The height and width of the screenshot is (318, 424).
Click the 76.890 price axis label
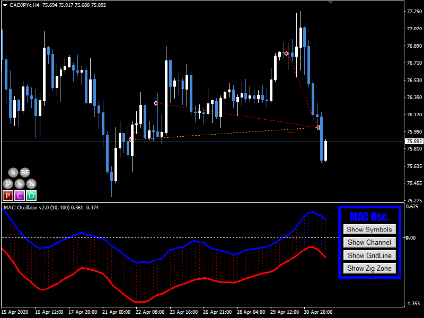414,46
